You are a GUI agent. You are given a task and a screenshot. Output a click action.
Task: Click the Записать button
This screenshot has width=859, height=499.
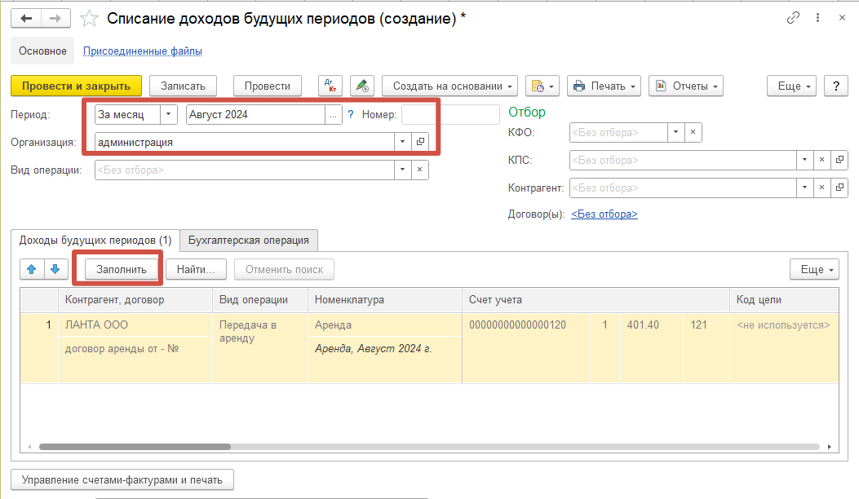pyautogui.click(x=183, y=86)
